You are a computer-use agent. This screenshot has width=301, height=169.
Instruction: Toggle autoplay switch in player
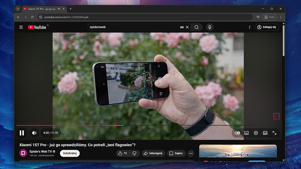tap(237, 133)
